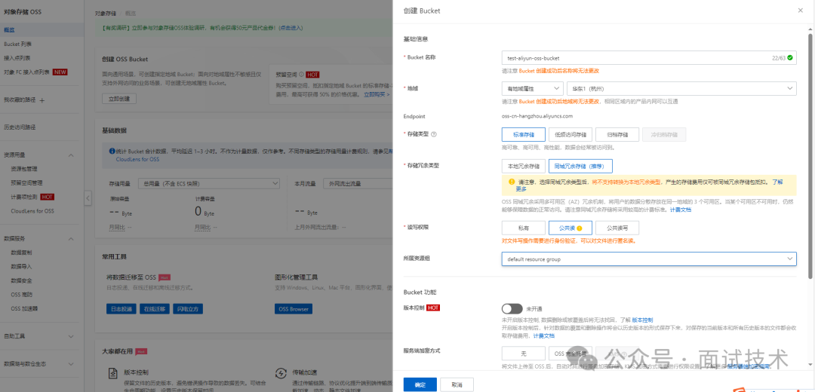
Task: Open the 版本控制 help link in description
Action: (642, 320)
